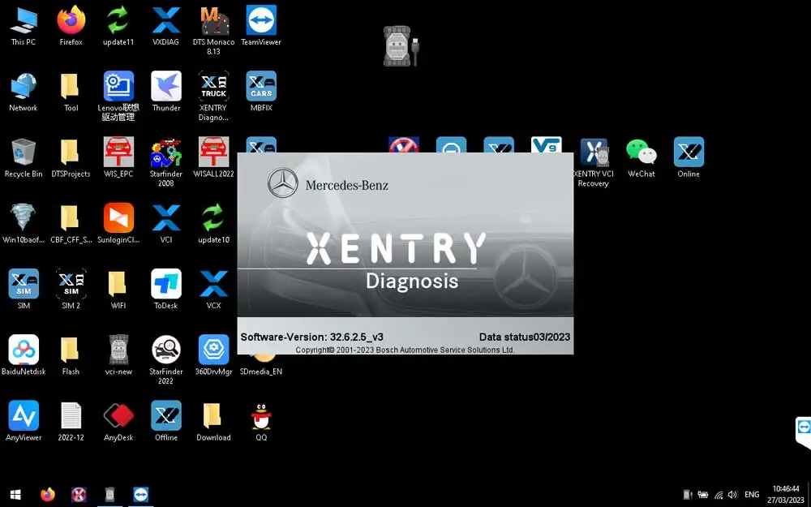Image resolution: width=811 pixels, height=507 pixels.
Task: Open the Download folder
Action: [x=213, y=420]
